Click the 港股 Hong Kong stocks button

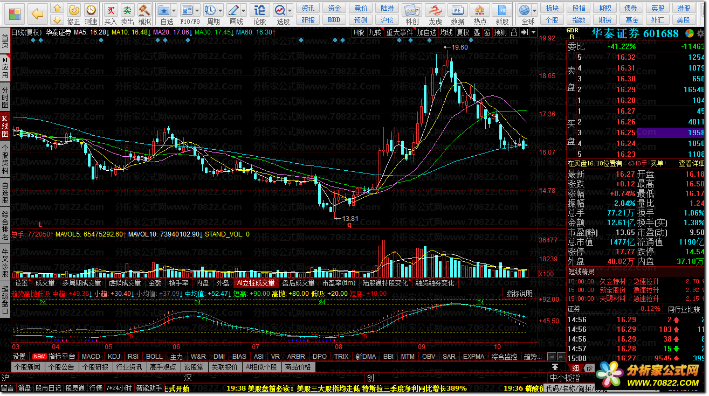684,8
